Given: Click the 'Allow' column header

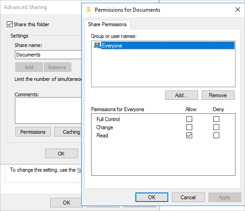Looking at the screenshot, I should coord(191,109).
